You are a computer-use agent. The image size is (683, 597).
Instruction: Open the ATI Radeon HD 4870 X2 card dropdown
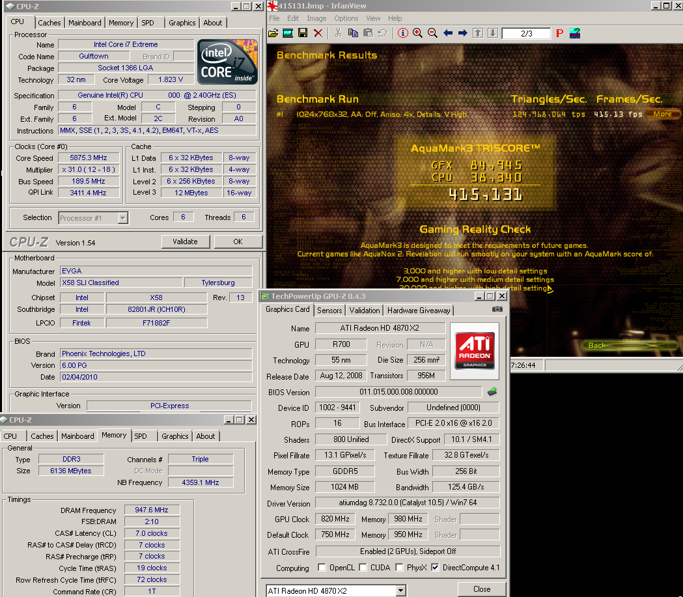pos(400,591)
